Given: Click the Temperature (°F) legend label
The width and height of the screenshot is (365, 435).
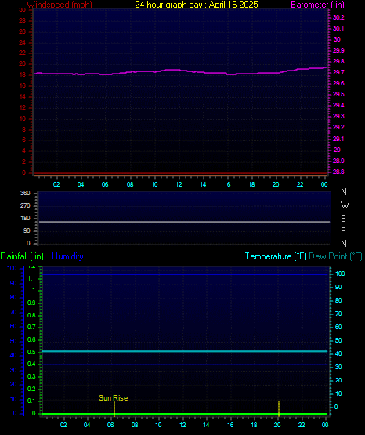Looking at the screenshot, I should (276, 256).
